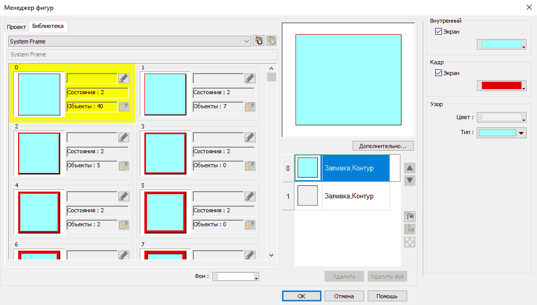Click the pencil edit icon for shape 1

pos(250,78)
